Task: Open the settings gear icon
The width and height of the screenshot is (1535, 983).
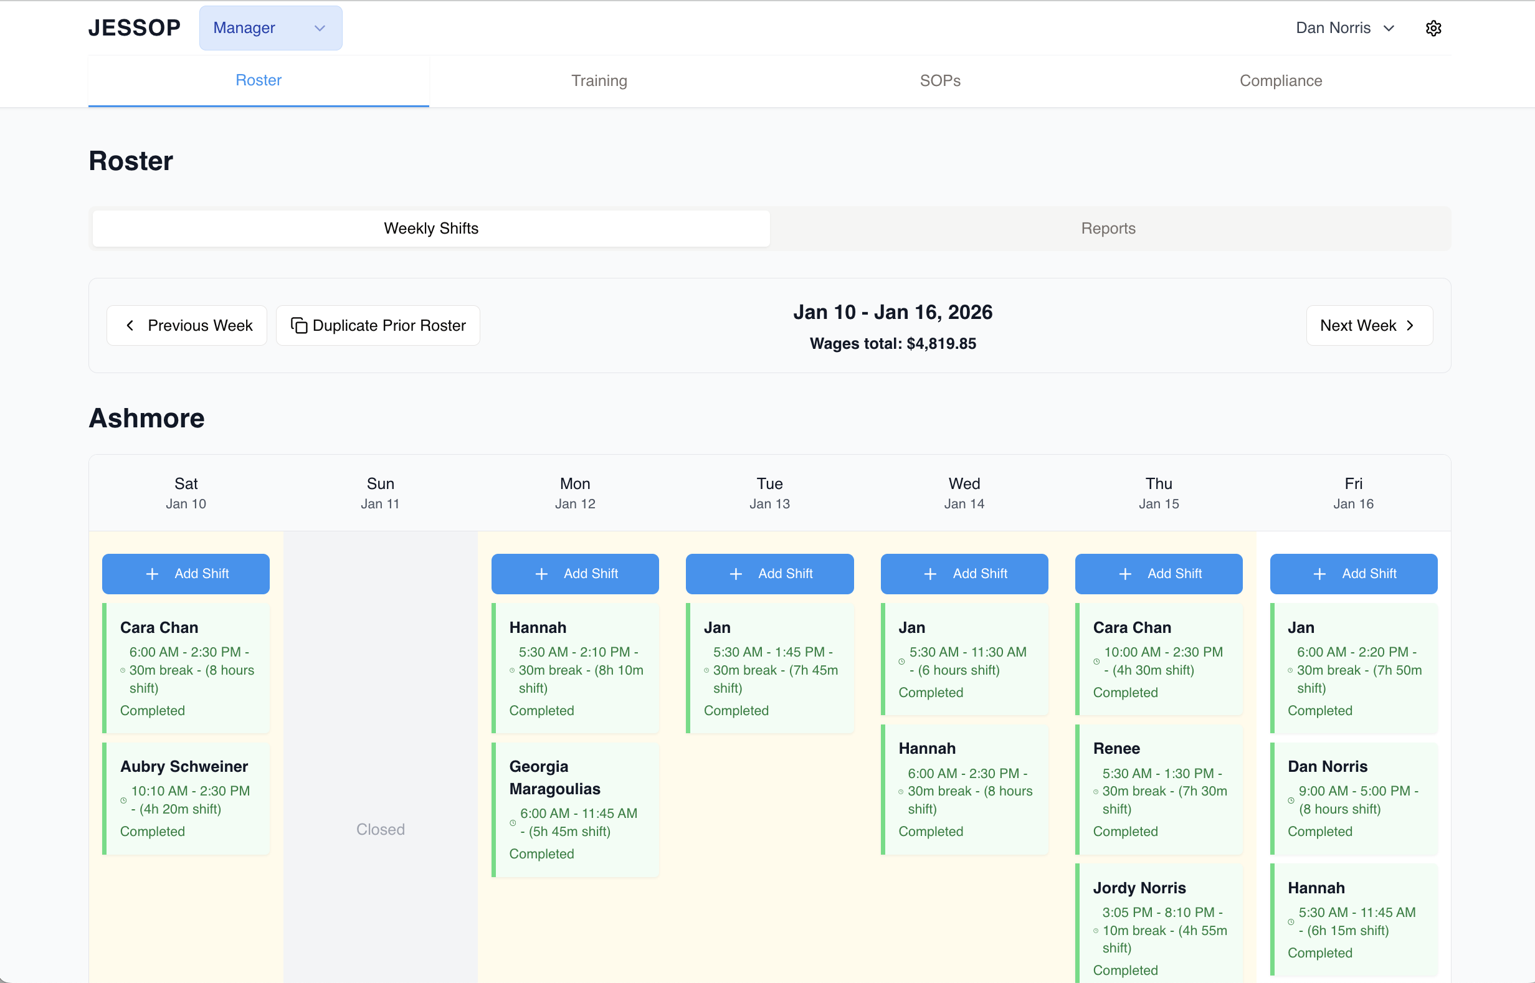Action: point(1433,28)
